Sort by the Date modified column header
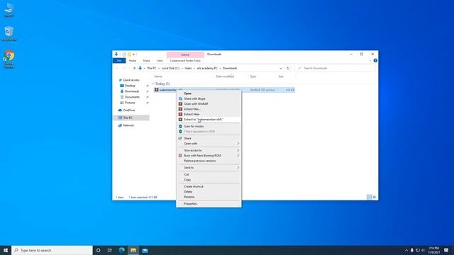This screenshot has height=255, width=454. click(225, 76)
